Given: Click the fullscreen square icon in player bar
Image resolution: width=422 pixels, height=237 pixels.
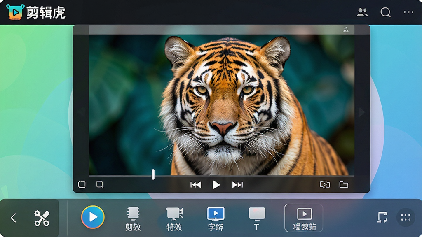Looking at the screenshot, I should [82, 185].
